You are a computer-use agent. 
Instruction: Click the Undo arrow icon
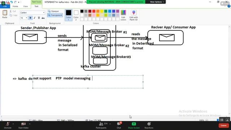pyautogui.click(x=11, y=2)
